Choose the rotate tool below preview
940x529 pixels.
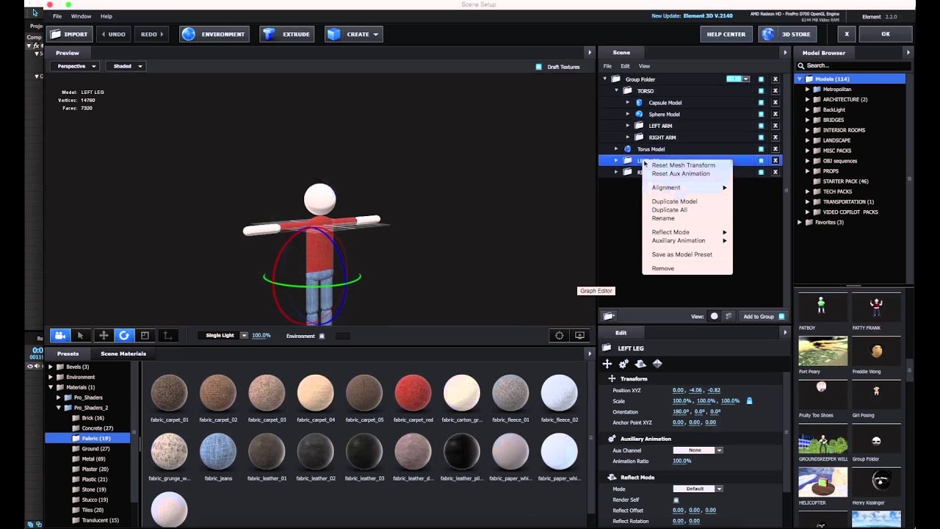(124, 336)
